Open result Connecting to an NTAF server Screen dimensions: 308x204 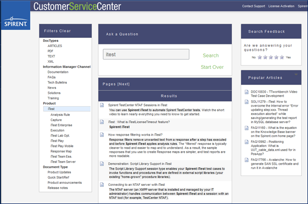point(136,185)
